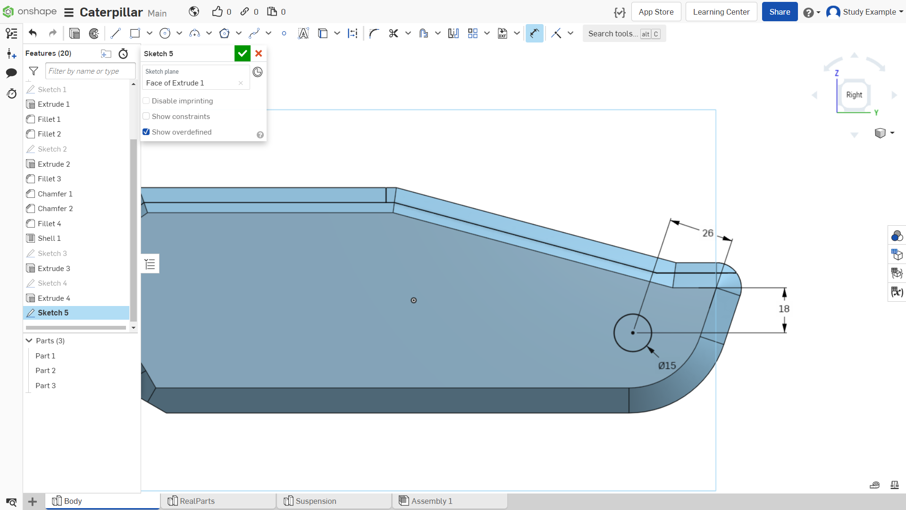906x510 pixels.
Task: Open the Appearance panel icon
Action: [897, 236]
